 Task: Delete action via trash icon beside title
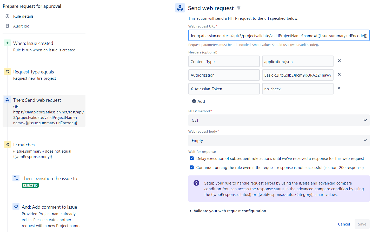239,8
